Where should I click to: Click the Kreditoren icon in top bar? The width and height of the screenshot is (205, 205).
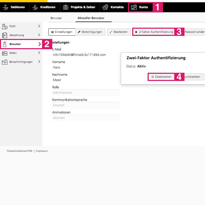pos(35,7)
